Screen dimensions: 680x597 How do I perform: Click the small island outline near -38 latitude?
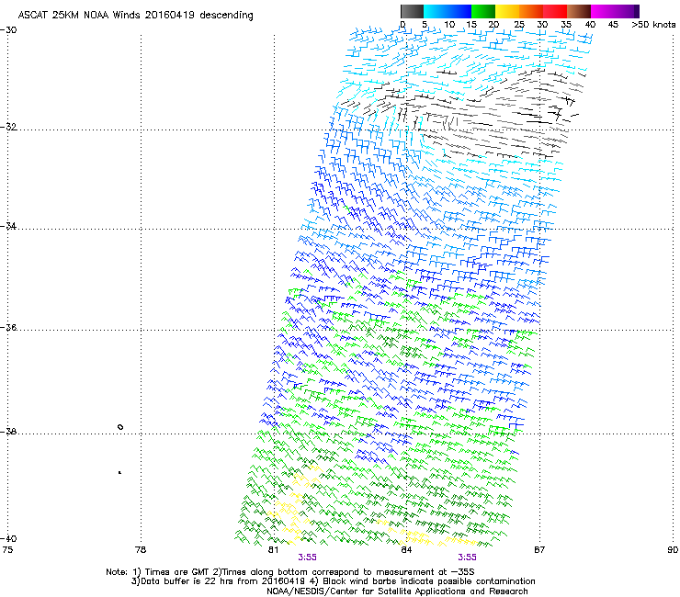pyautogui.click(x=120, y=427)
